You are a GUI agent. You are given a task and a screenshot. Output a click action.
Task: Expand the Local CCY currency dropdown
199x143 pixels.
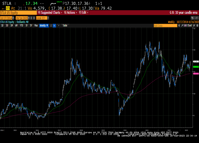point(48,18)
